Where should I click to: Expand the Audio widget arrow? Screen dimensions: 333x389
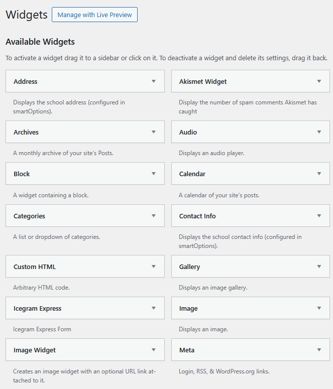319,132
